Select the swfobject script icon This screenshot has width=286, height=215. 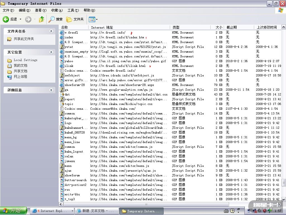click(x=62, y=75)
